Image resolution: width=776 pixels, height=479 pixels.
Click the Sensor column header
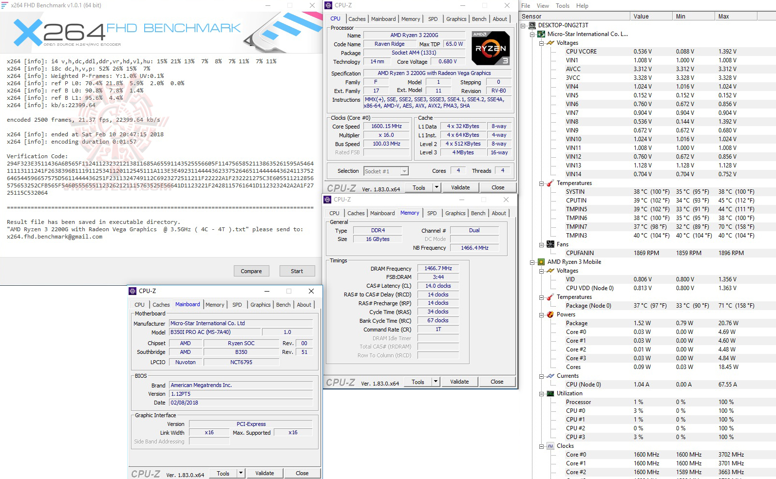tap(575, 16)
